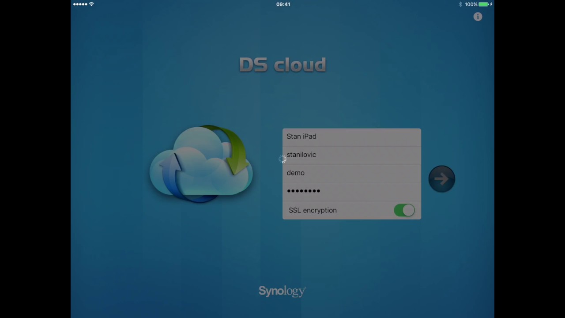The image size is (565, 318).
Task: Tap the Wi-Fi icon in status bar
Action: tap(91, 4)
